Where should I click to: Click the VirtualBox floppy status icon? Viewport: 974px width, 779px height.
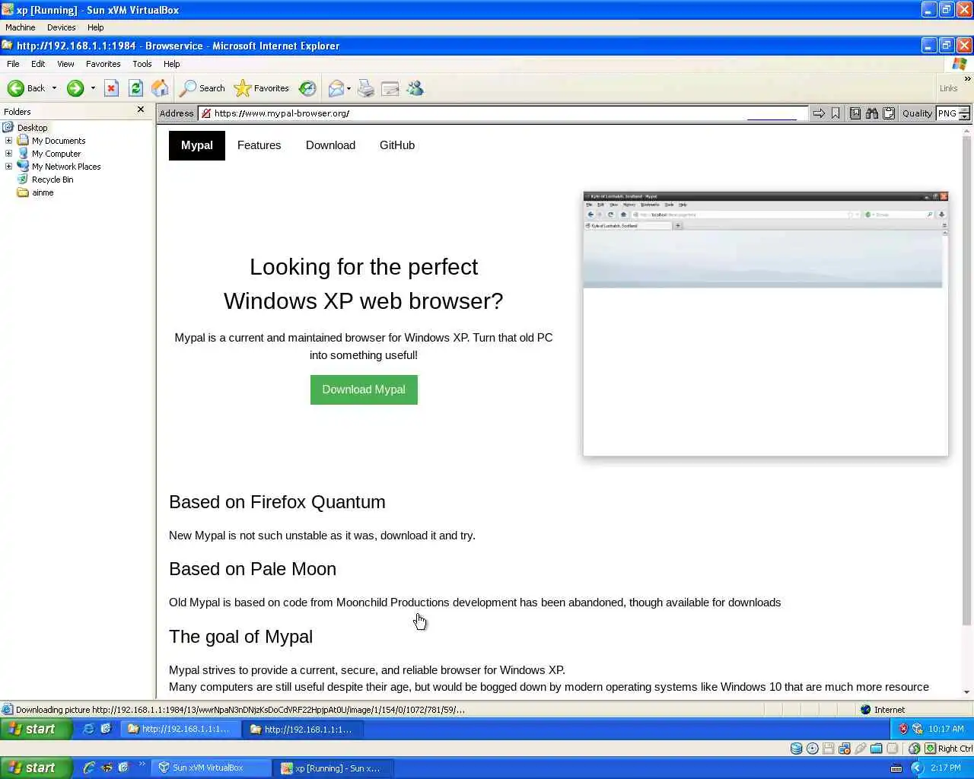pyautogui.click(x=829, y=749)
